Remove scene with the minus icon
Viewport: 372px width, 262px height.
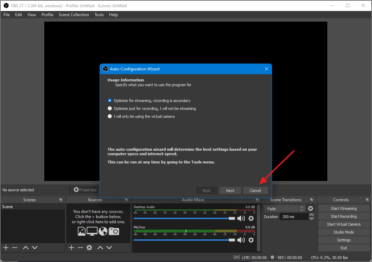point(15,248)
